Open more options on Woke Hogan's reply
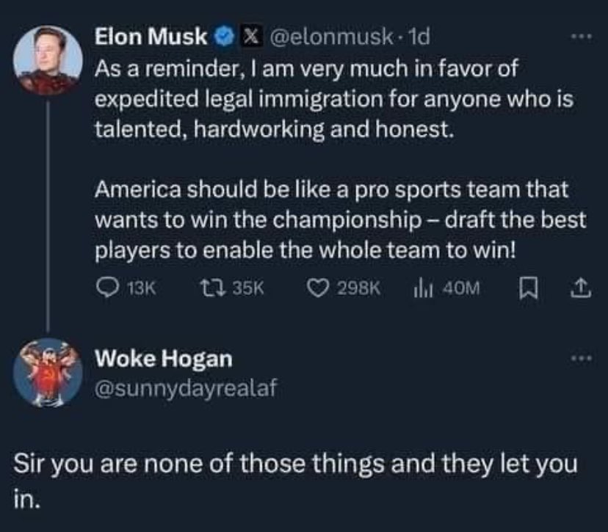608x532 pixels. [x=582, y=358]
